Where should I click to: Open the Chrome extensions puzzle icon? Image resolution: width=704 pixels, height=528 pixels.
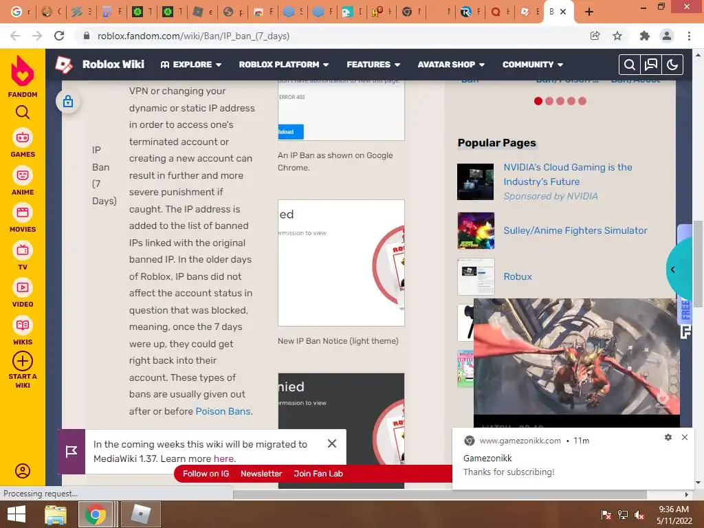tap(645, 36)
